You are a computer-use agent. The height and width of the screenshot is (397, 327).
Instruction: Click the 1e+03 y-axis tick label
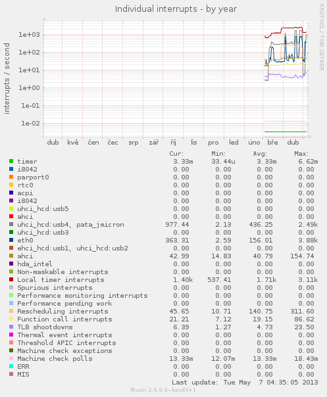pyautogui.click(x=29, y=34)
